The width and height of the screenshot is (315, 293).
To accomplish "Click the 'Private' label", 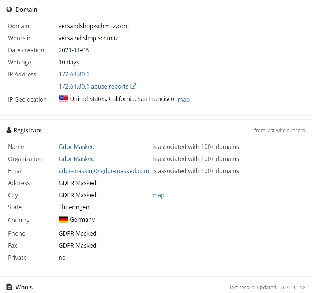I will click(17, 258).
